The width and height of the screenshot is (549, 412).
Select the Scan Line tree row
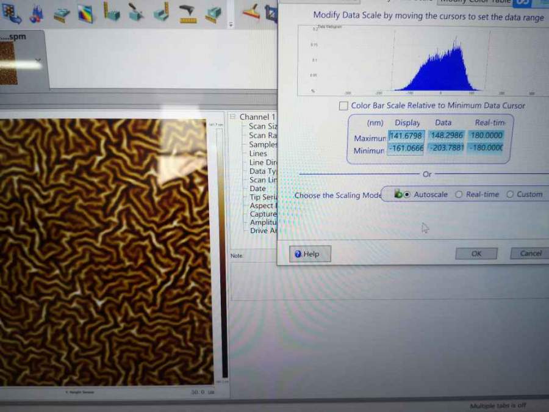coord(263,179)
